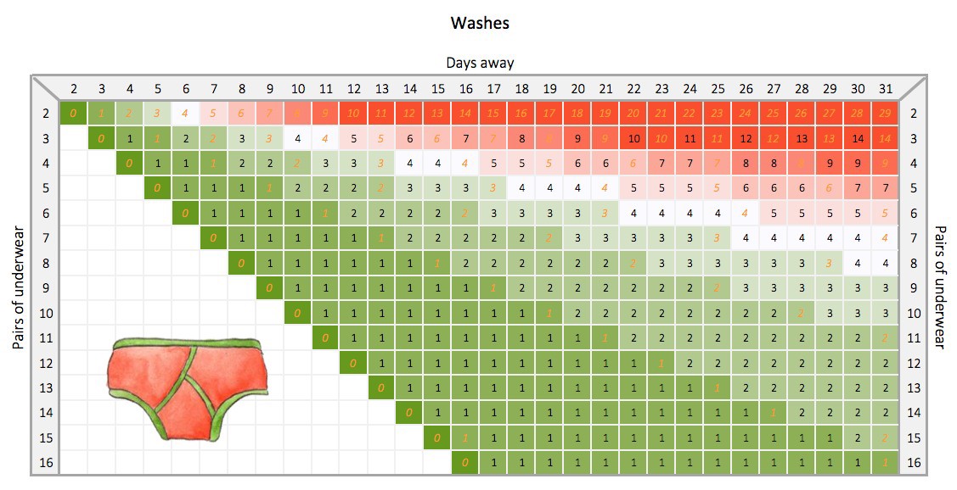Select the 0 cell for 10 pairs
Viewport: 957px width, 490px height.
(x=298, y=314)
